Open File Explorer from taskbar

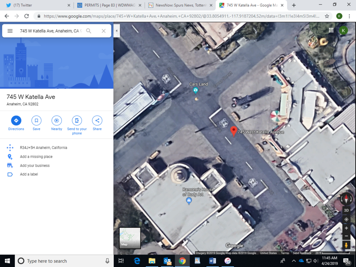click(152, 261)
